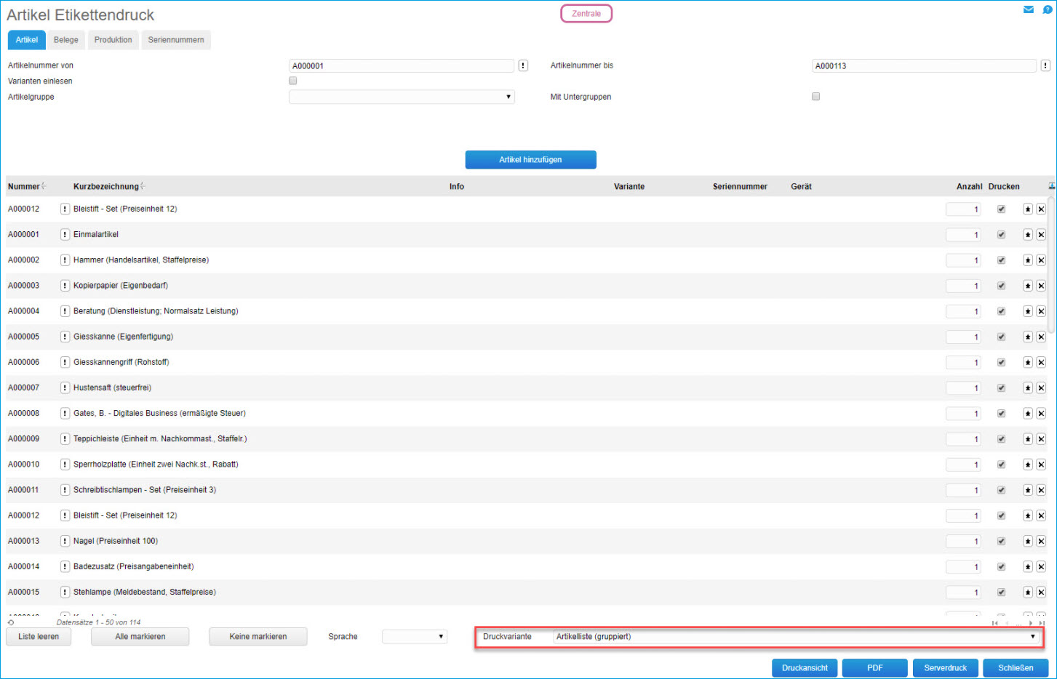Screen dimensions: 1057x679
Task: Tick the Mit Untergruppen checkbox
Action: coord(815,96)
